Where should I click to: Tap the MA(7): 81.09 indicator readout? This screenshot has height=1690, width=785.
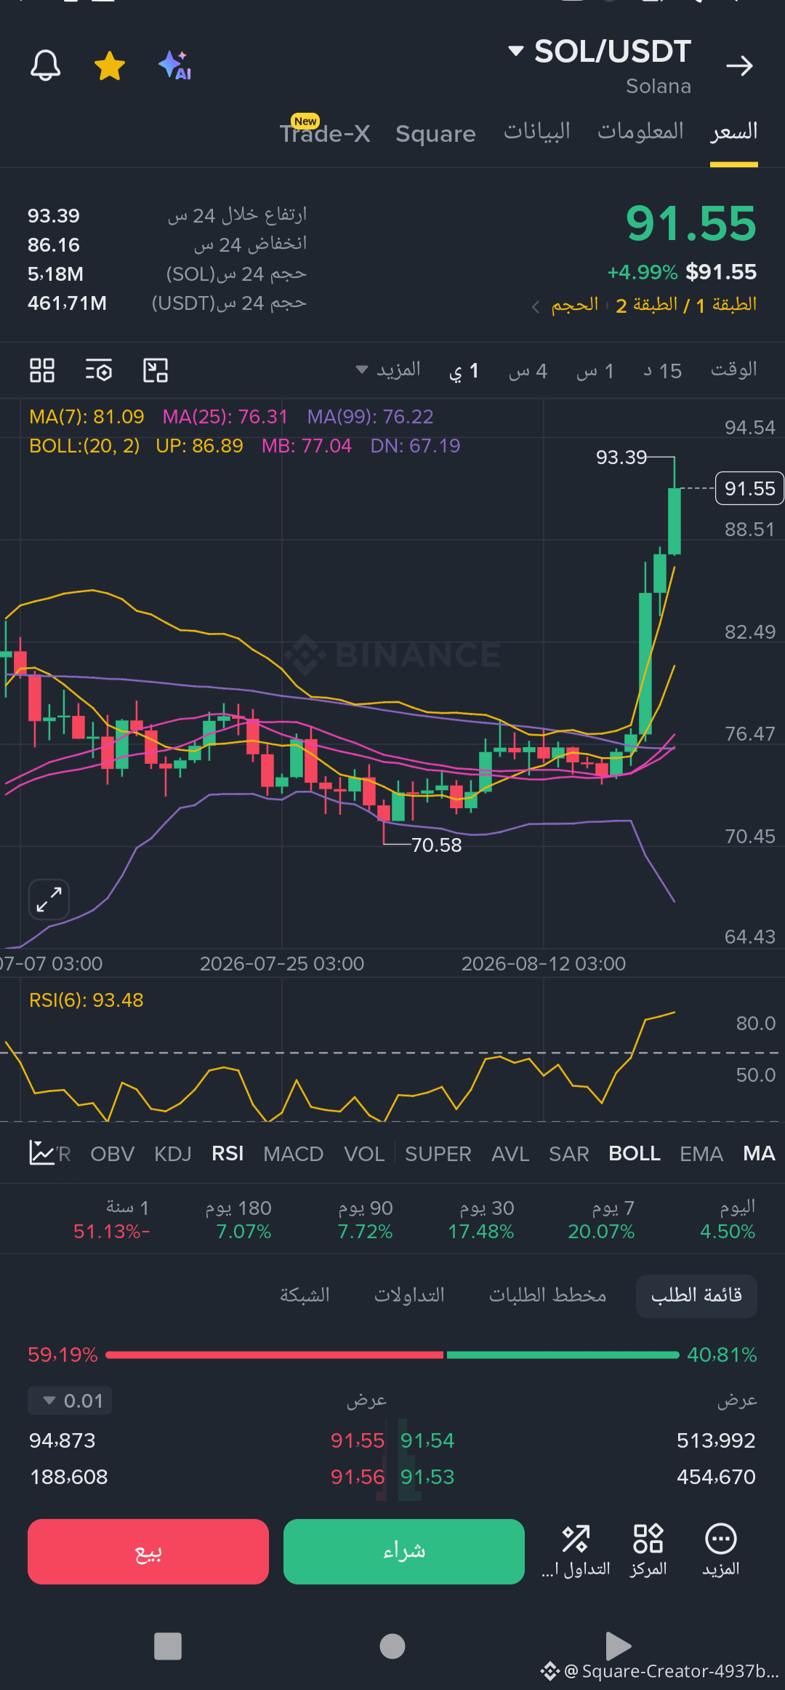pos(86,417)
